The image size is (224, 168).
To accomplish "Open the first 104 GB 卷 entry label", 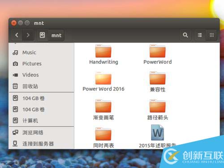I will coord(34,99).
